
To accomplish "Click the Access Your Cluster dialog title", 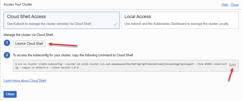I will (18, 5).
